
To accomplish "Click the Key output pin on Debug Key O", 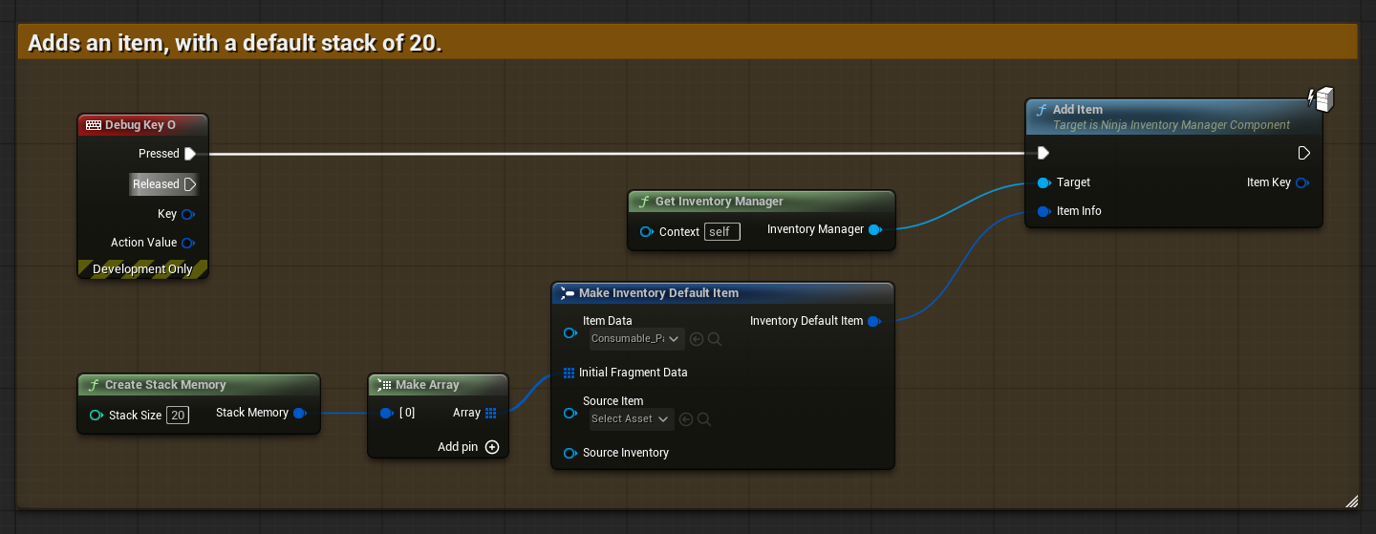I will (x=188, y=215).
